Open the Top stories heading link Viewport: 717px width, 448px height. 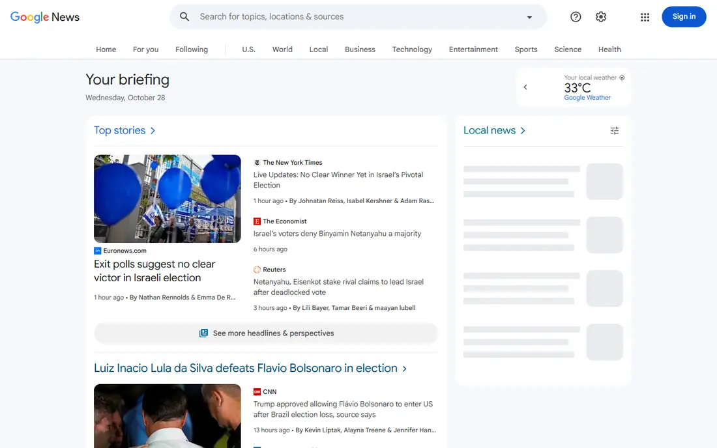119,130
